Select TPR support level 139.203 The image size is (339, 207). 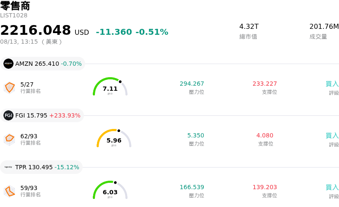[x=264, y=187]
